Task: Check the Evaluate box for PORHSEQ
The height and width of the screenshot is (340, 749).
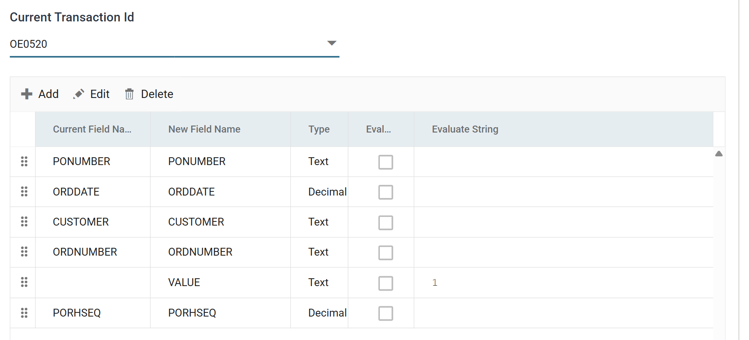Action: point(386,313)
